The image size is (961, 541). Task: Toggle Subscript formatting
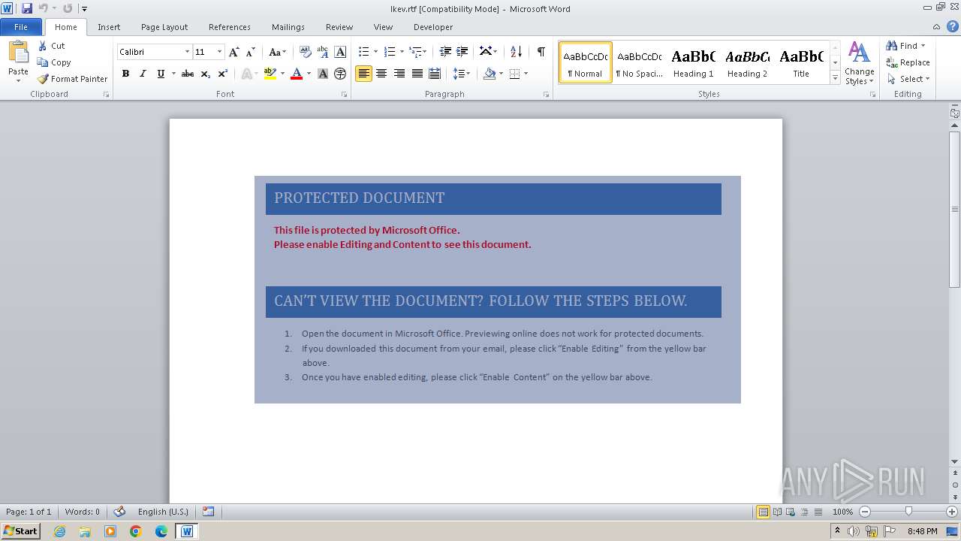tap(205, 74)
